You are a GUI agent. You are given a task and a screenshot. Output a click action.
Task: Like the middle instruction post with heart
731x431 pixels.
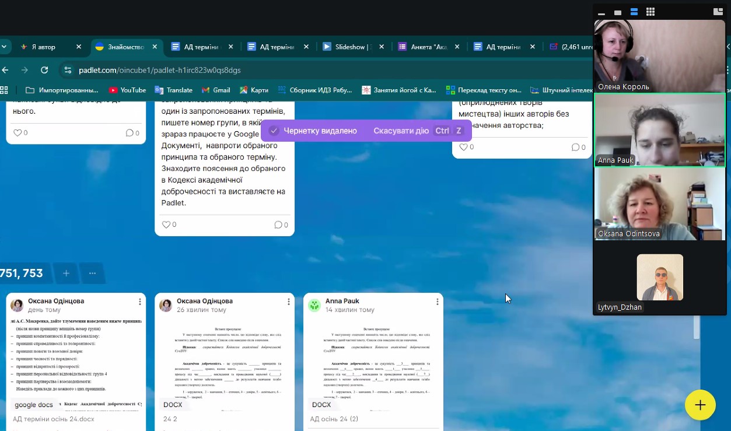click(166, 225)
